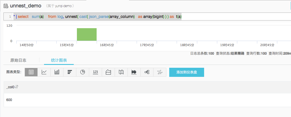Click the 14时50分 time axis label
Viewport: 291px width, 117px height.
click(x=26, y=45)
